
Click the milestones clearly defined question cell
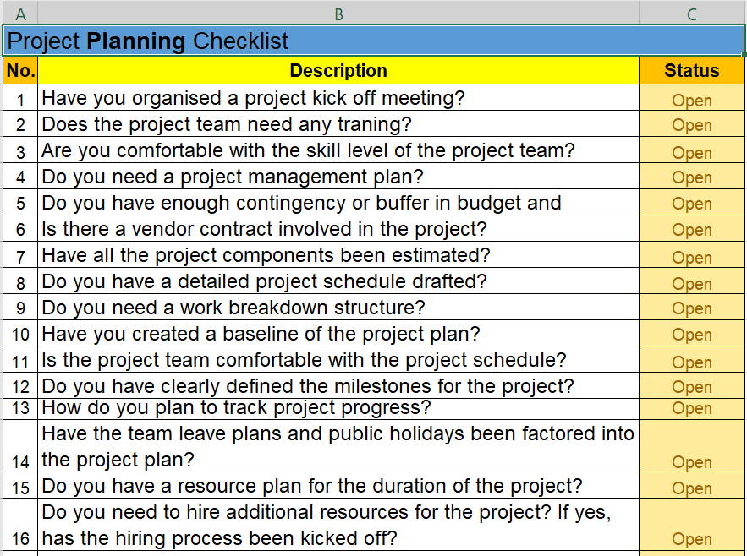click(338, 386)
